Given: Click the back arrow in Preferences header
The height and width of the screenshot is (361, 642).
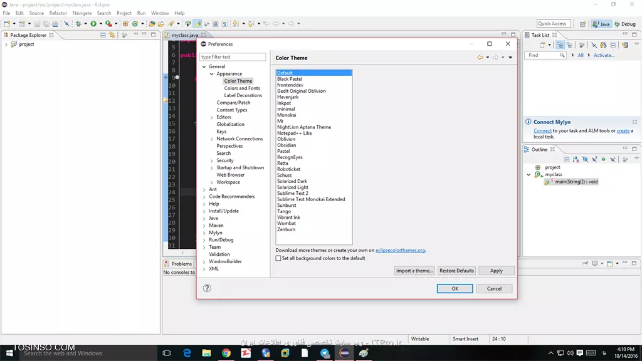Looking at the screenshot, I should [480, 58].
